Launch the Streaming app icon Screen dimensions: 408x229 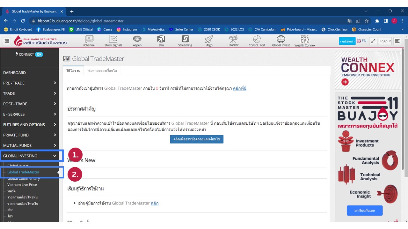[x=185, y=41]
